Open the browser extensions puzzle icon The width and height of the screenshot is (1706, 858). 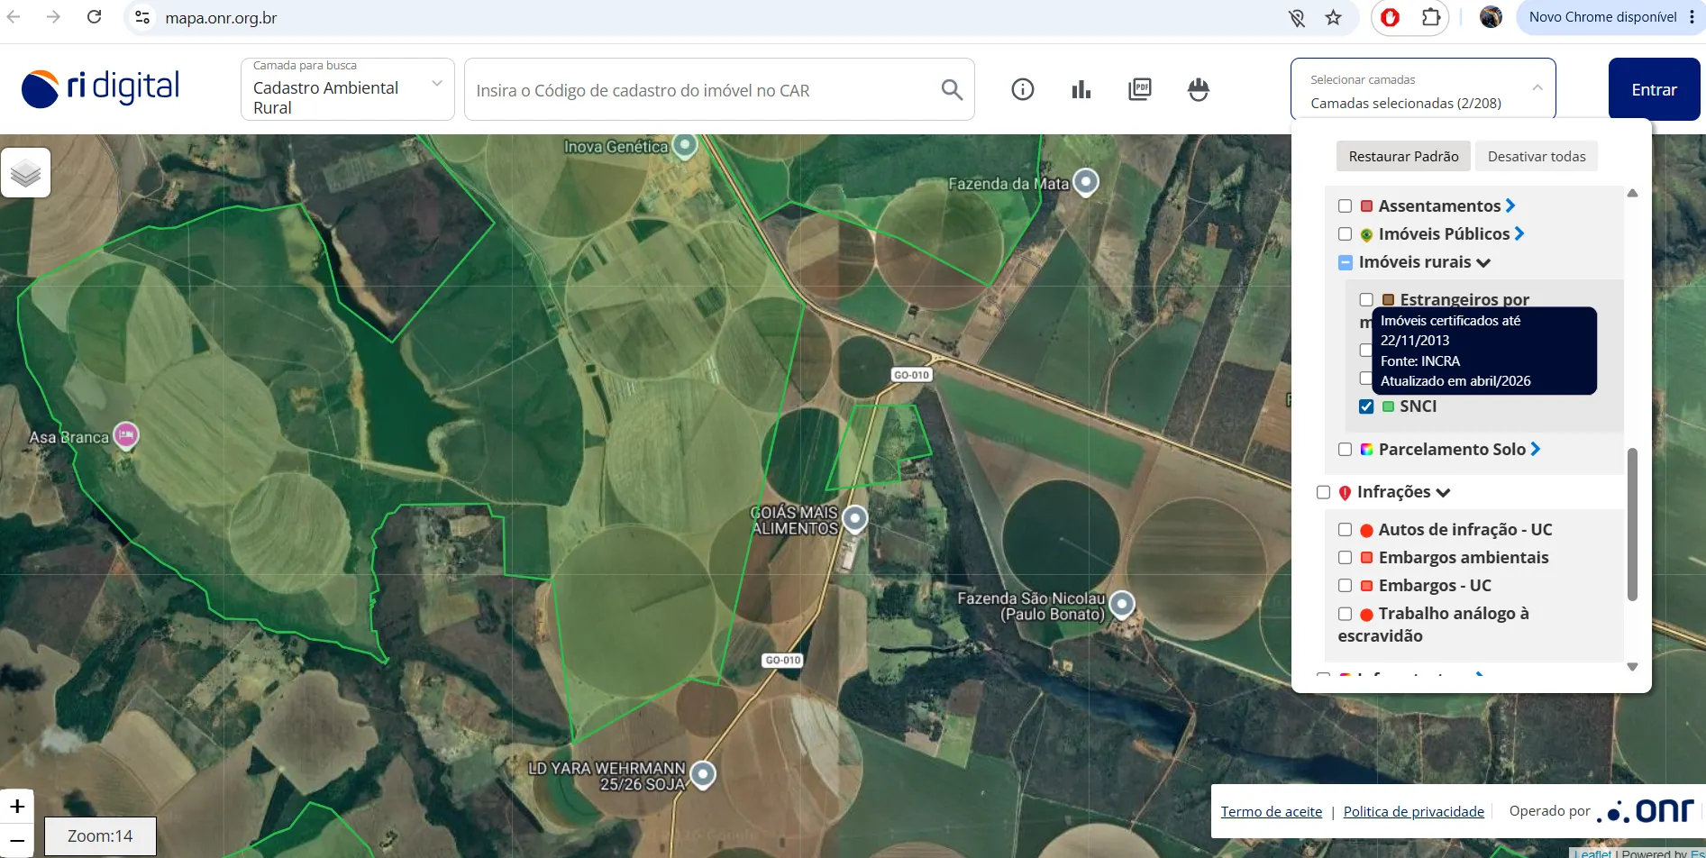tap(1431, 17)
